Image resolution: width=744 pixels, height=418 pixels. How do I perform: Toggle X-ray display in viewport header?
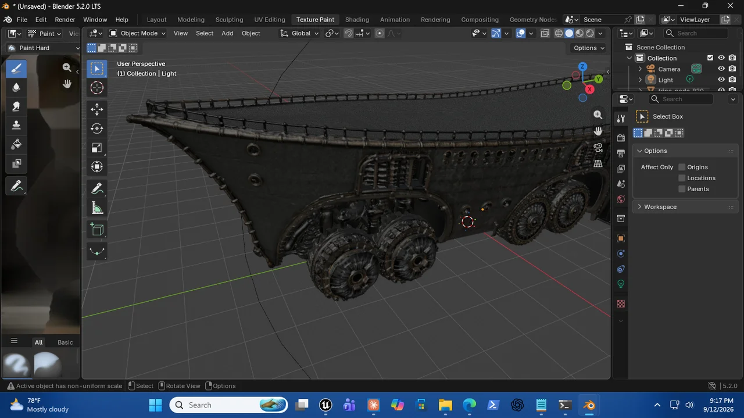(x=545, y=33)
